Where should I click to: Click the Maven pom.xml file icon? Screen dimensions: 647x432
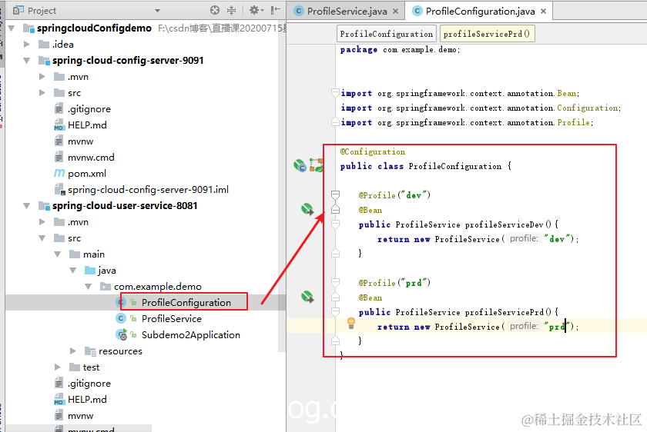tap(59, 174)
